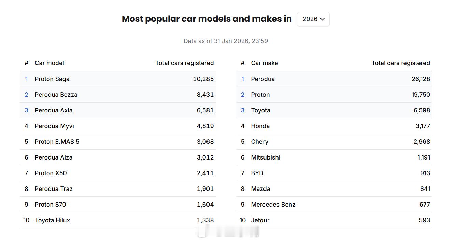The image size is (456, 242).
Task: Select the Jetour make row
Action: (260, 220)
